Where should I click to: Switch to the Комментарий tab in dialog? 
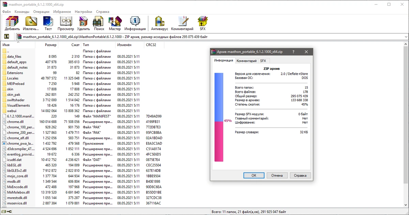point(246,61)
